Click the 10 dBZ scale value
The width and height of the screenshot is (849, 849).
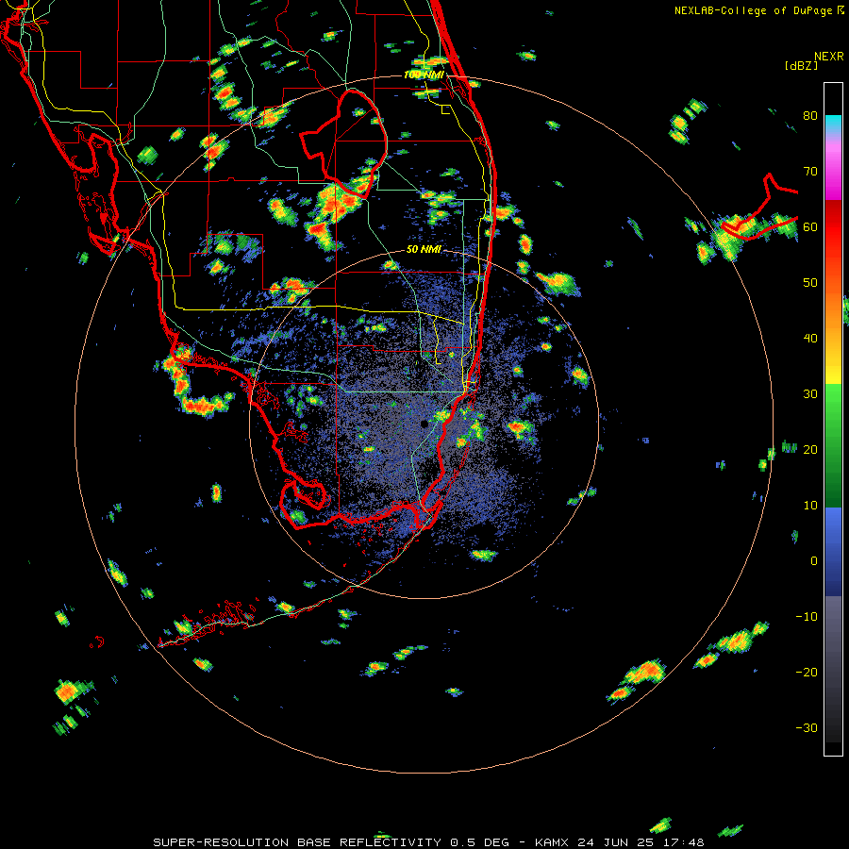tap(810, 506)
